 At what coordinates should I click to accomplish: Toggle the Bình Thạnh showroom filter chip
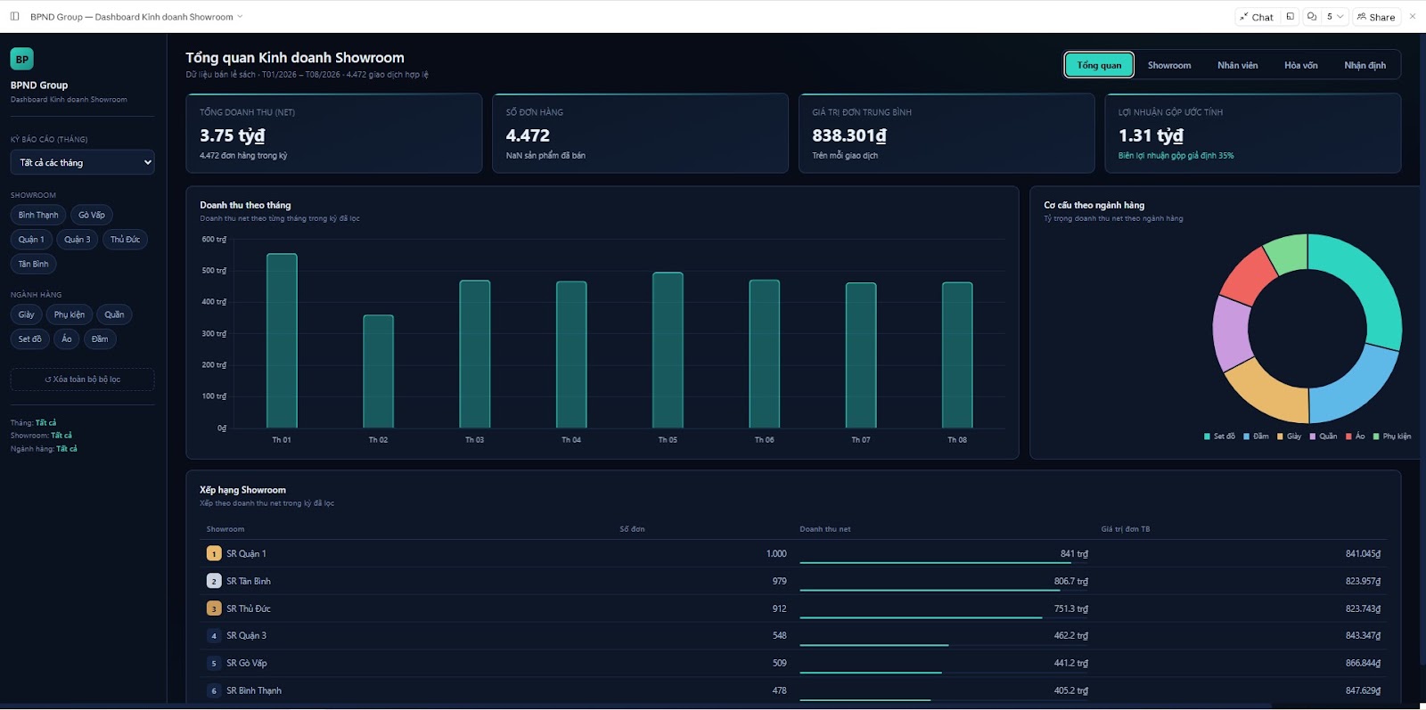pyautogui.click(x=38, y=215)
